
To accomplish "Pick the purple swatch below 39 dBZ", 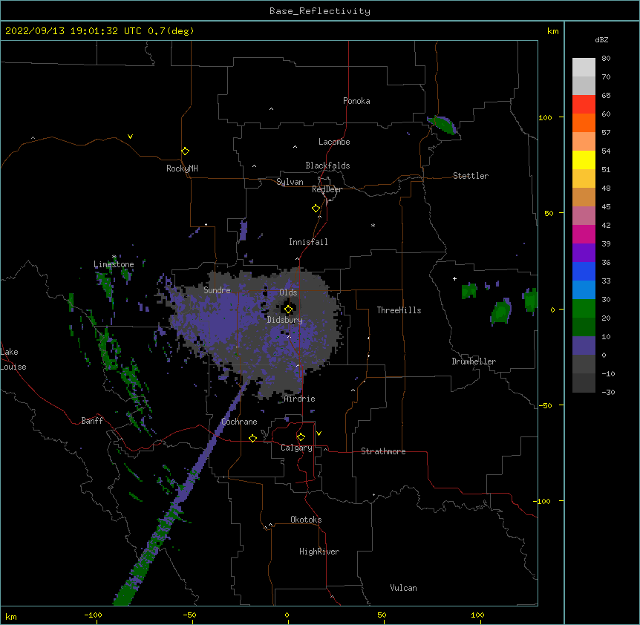I will [584, 253].
